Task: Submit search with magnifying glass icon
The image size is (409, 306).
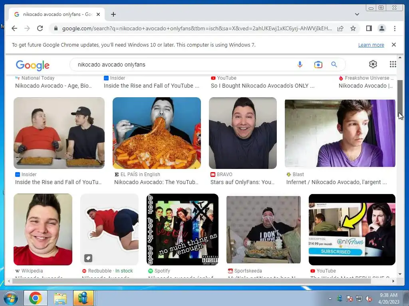Action: tap(334, 65)
